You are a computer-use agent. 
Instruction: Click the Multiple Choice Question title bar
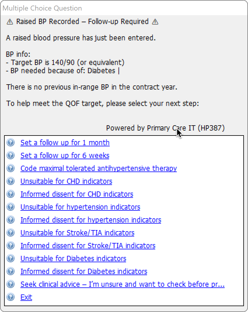pyautogui.click(x=124, y=8)
